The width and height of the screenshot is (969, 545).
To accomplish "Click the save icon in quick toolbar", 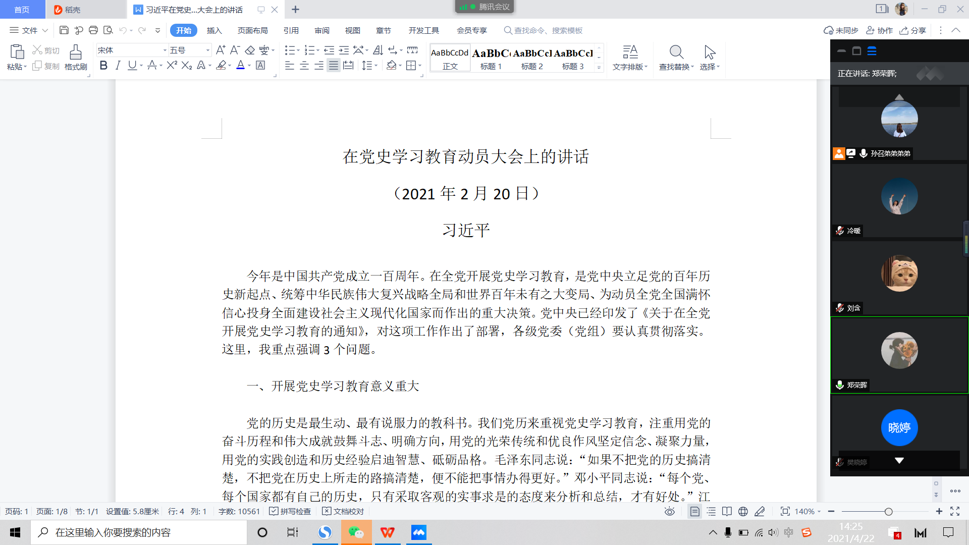I will pyautogui.click(x=64, y=30).
